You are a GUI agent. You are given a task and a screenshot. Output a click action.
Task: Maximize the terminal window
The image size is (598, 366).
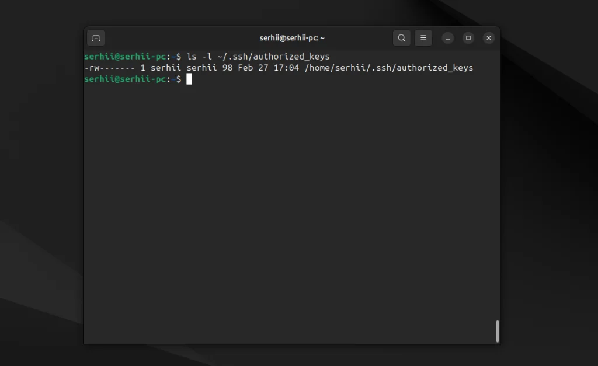tap(468, 38)
